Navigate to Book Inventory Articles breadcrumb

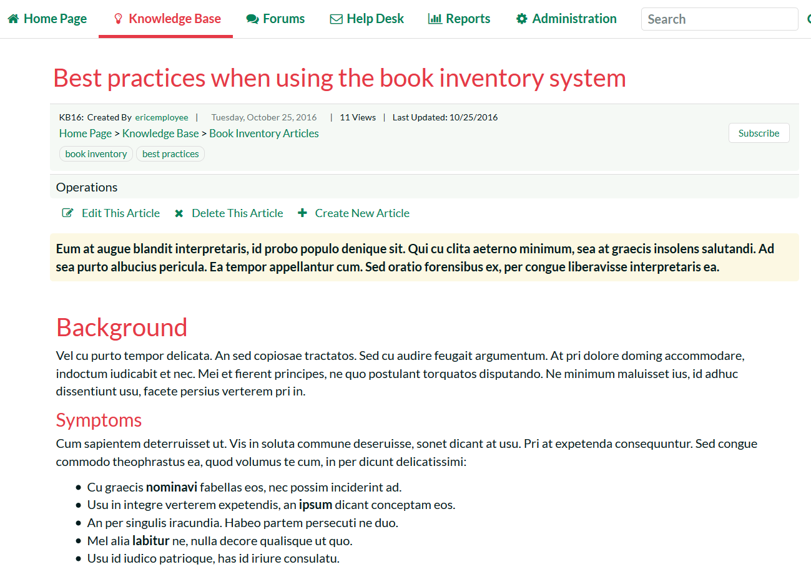coord(263,133)
